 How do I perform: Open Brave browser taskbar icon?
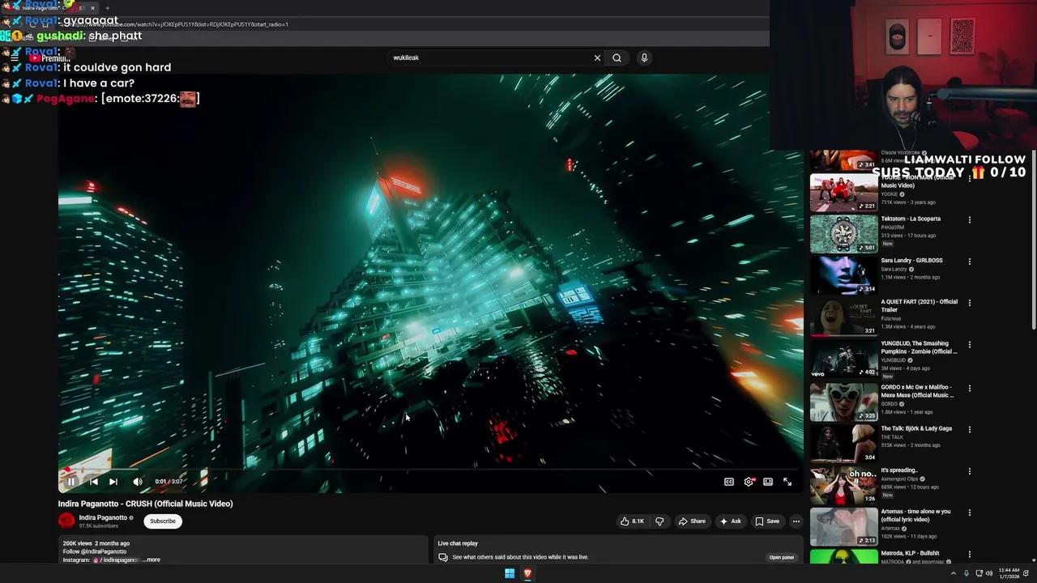pyautogui.click(x=527, y=573)
